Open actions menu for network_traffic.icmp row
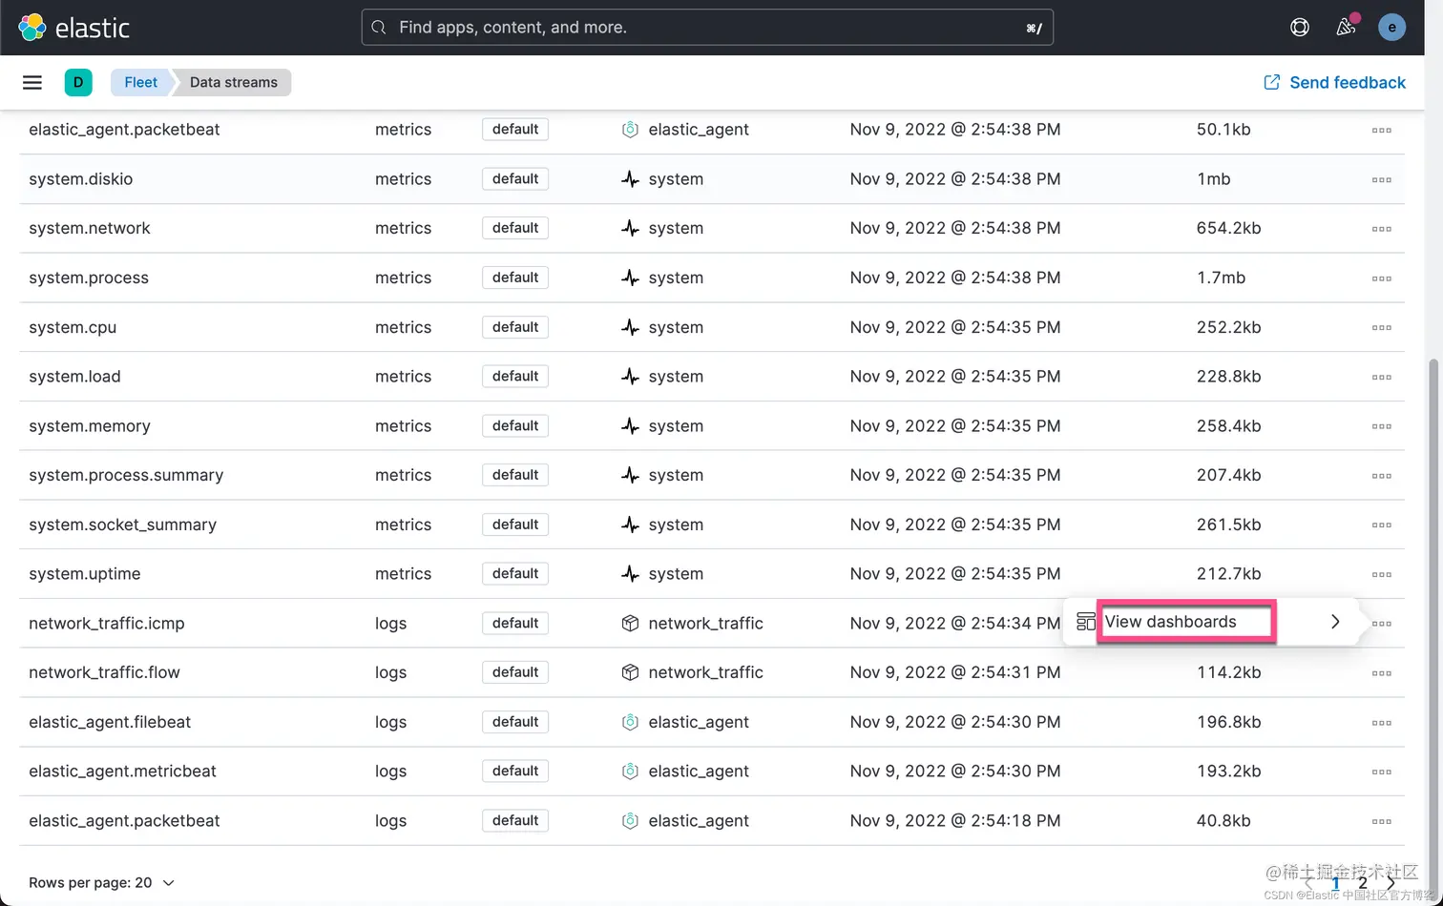The image size is (1443, 906). pyautogui.click(x=1381, y=624)
